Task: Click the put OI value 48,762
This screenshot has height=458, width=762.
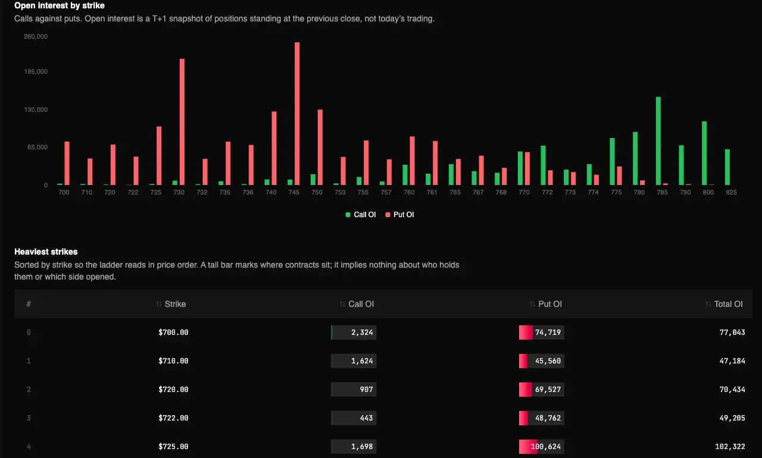Action: click(x=548, y=418)
